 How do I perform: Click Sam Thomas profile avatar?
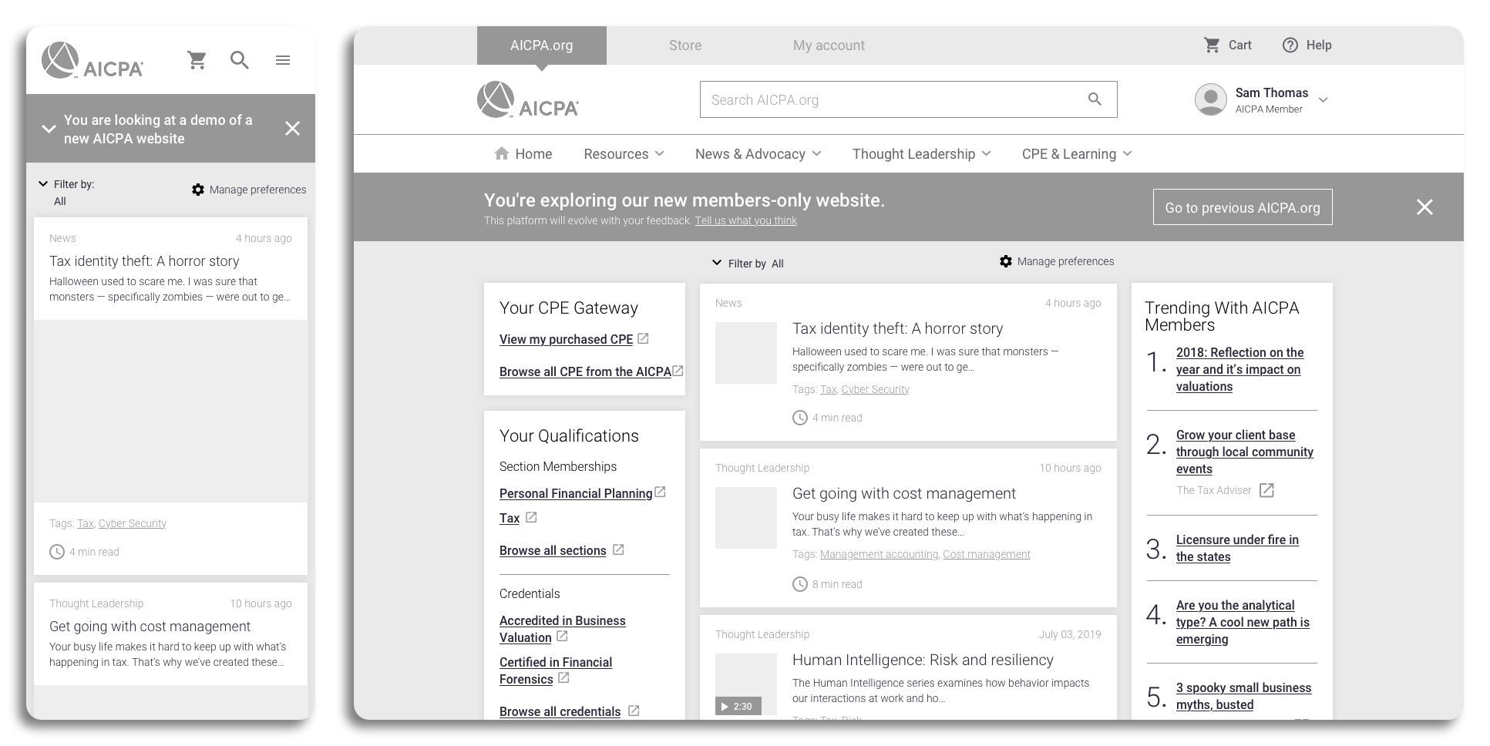(1211, 99)
